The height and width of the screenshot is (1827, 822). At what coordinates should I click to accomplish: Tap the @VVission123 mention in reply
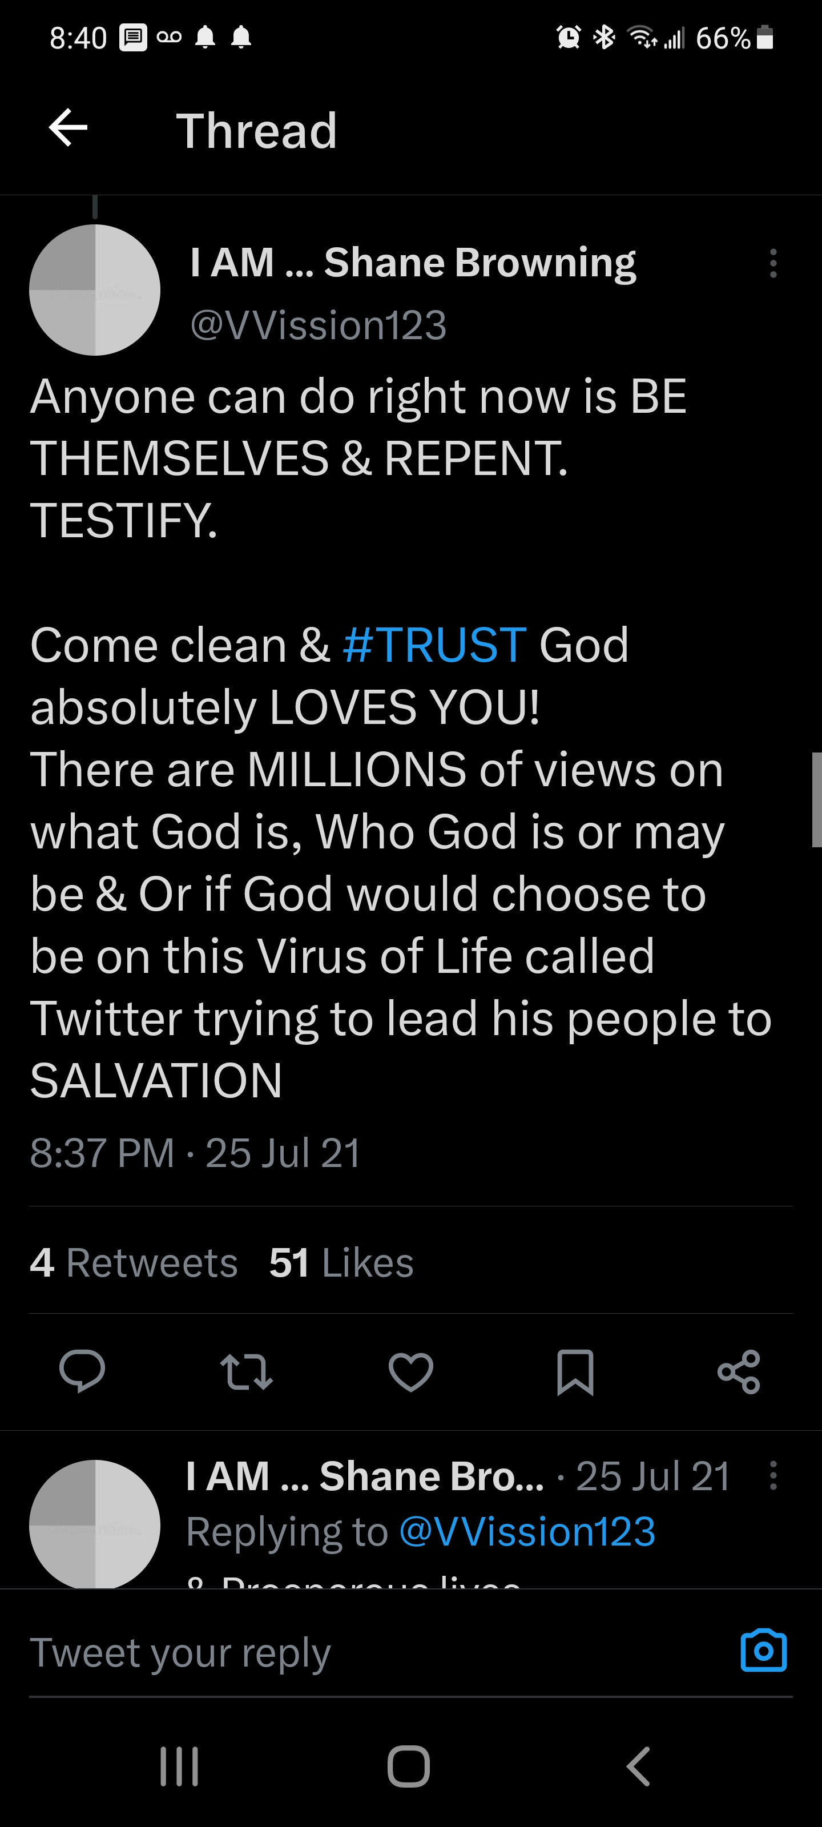[x=527, y=1531]
